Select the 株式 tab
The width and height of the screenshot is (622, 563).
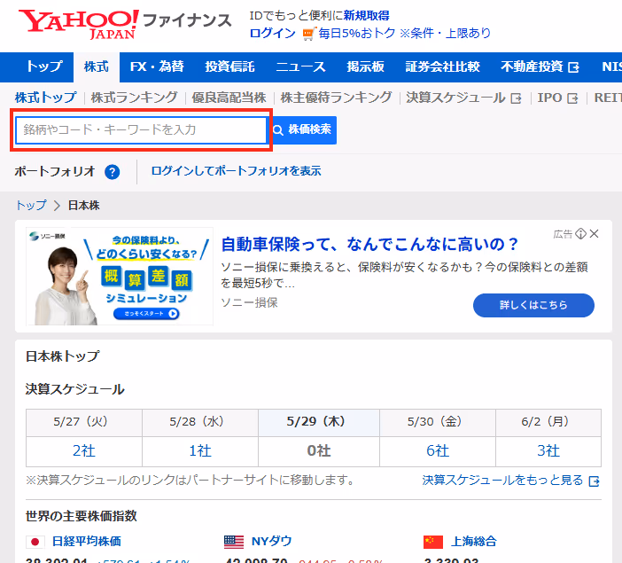tap(97, 66)
